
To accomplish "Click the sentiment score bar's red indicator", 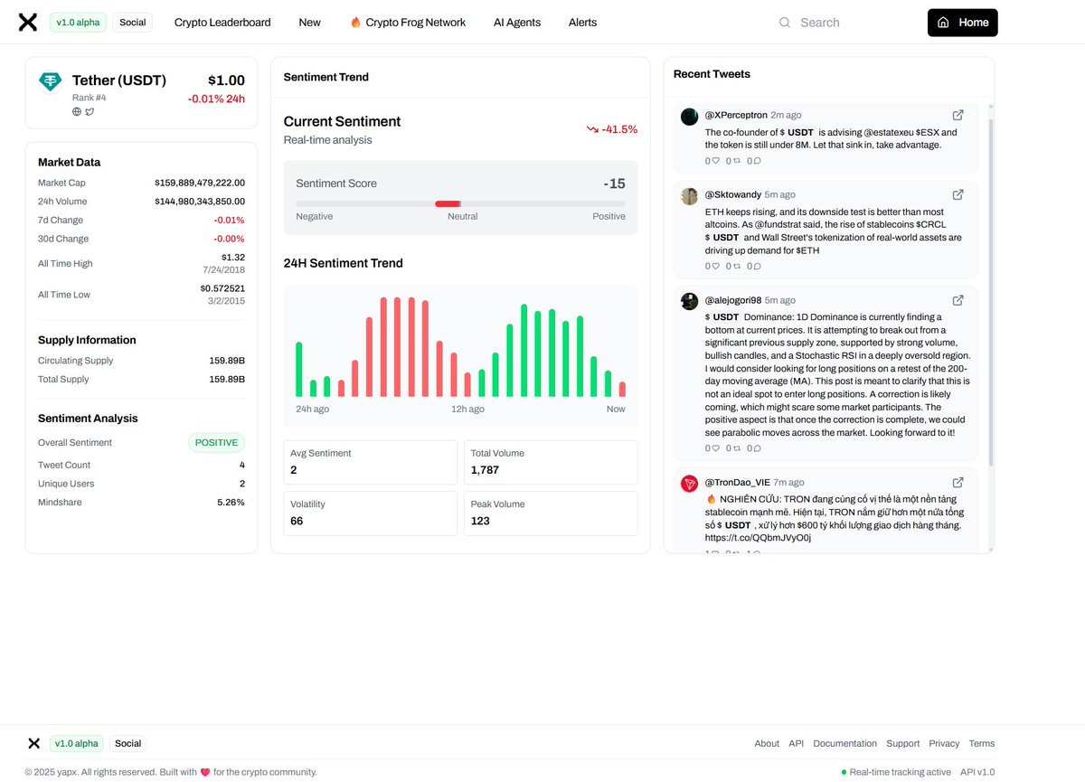I will click(448, 203).
